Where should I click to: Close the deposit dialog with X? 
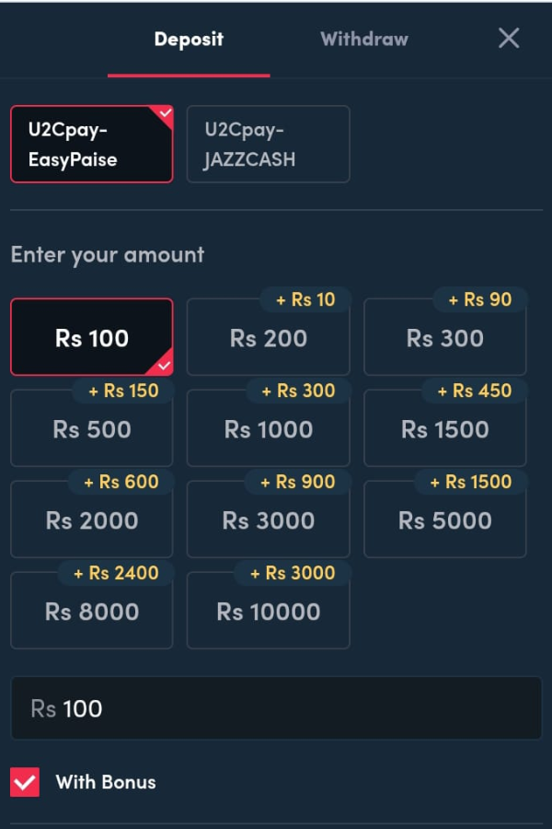click(509, 38)
